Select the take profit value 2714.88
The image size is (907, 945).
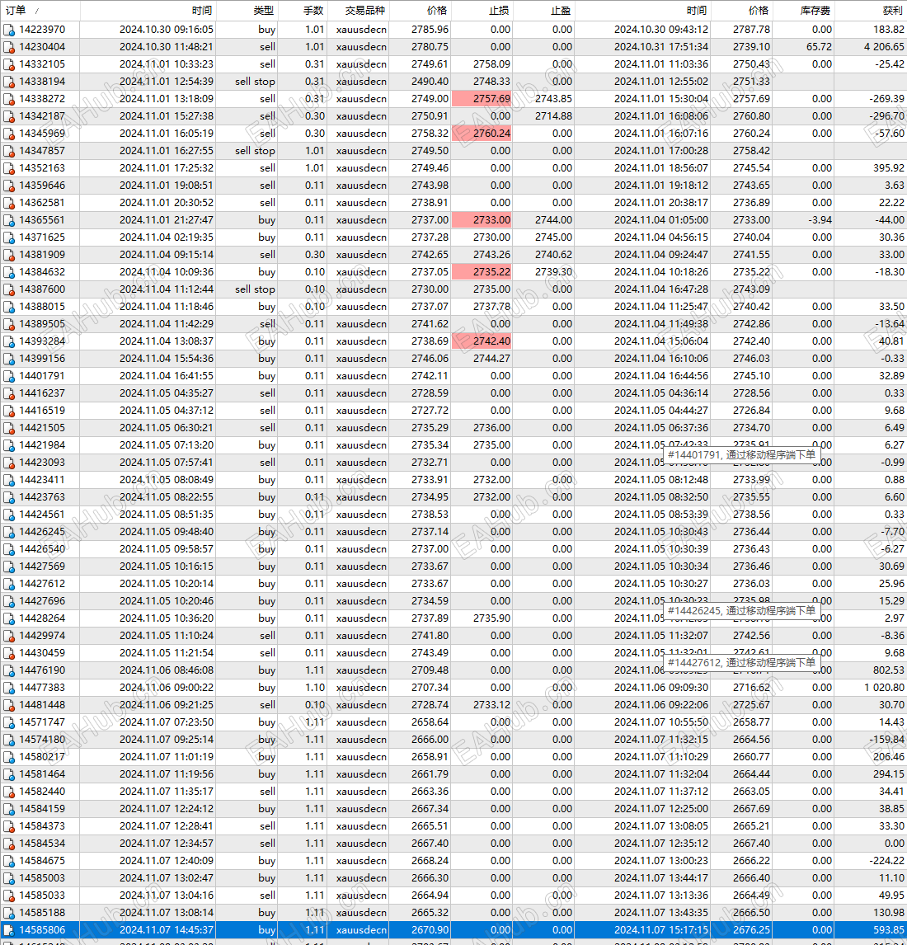(x=554, y=116)
